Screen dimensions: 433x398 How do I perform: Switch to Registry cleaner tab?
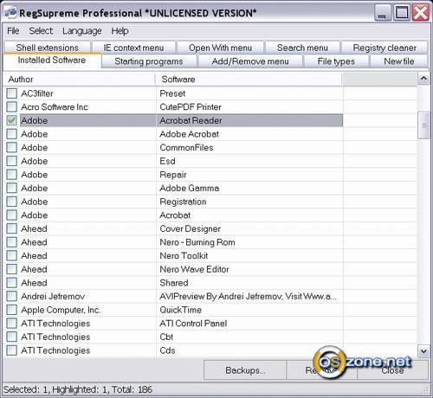pos(385,48)
